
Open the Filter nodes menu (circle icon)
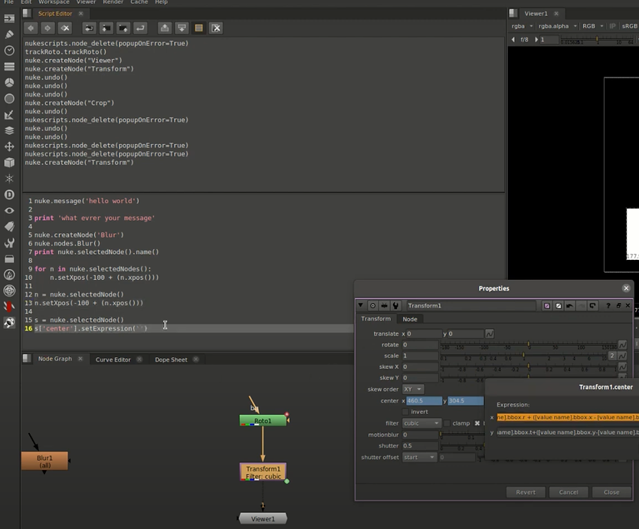pos(9,98)
